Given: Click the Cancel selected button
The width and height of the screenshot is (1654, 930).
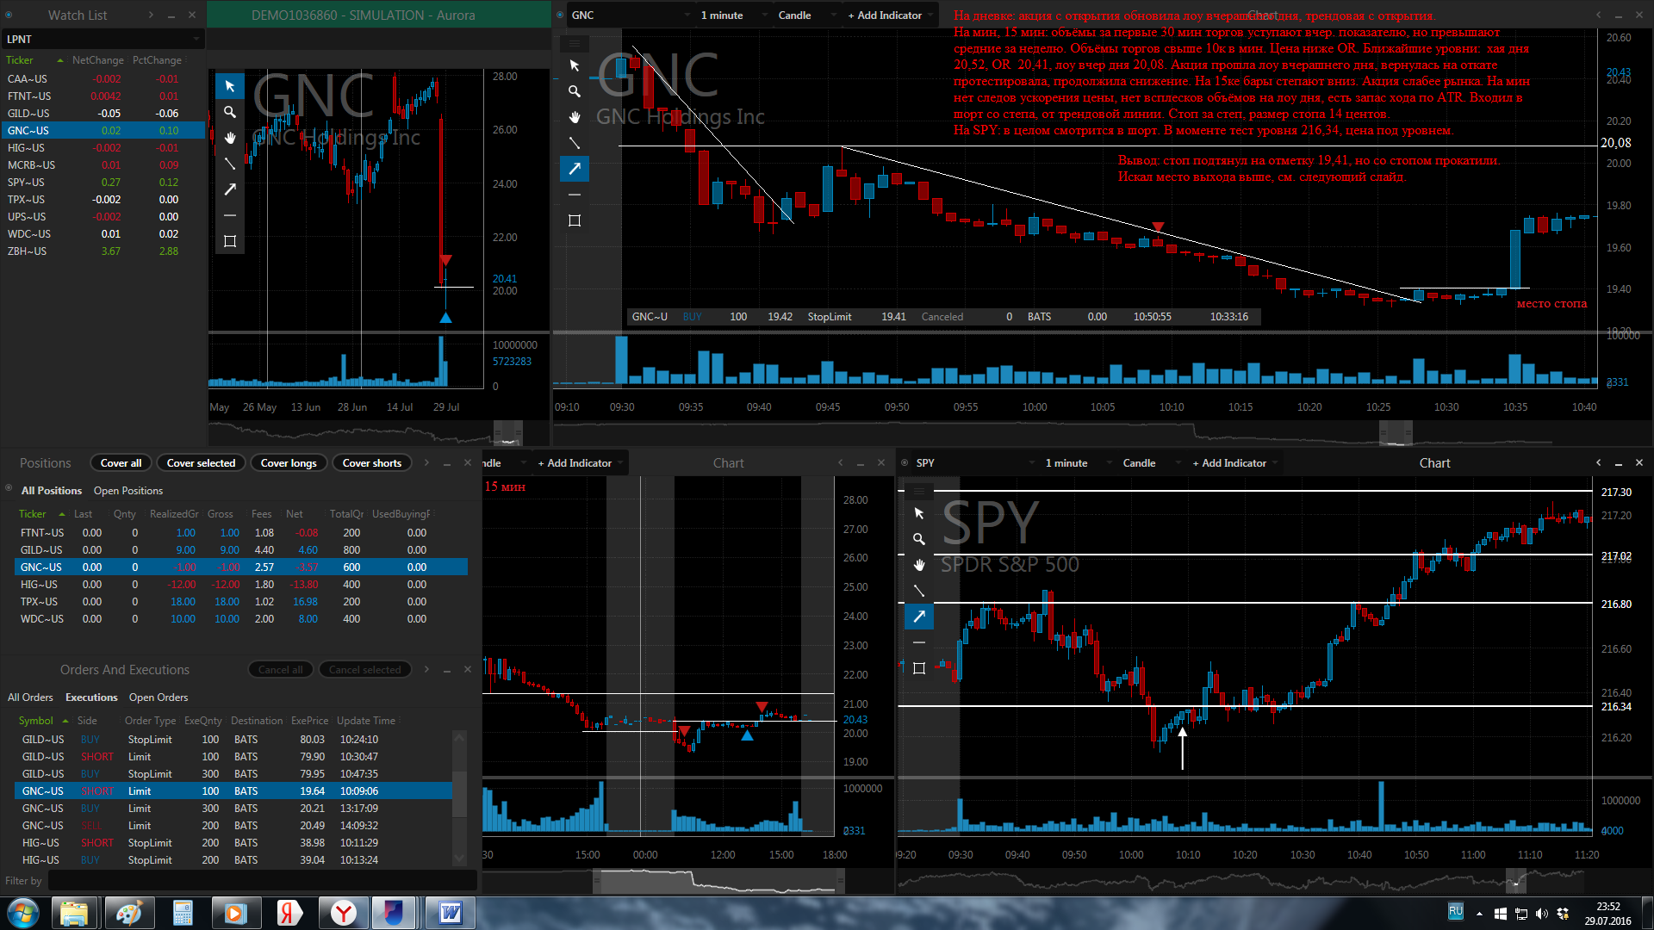Looking at the screenshot, I should coord(364,670).
